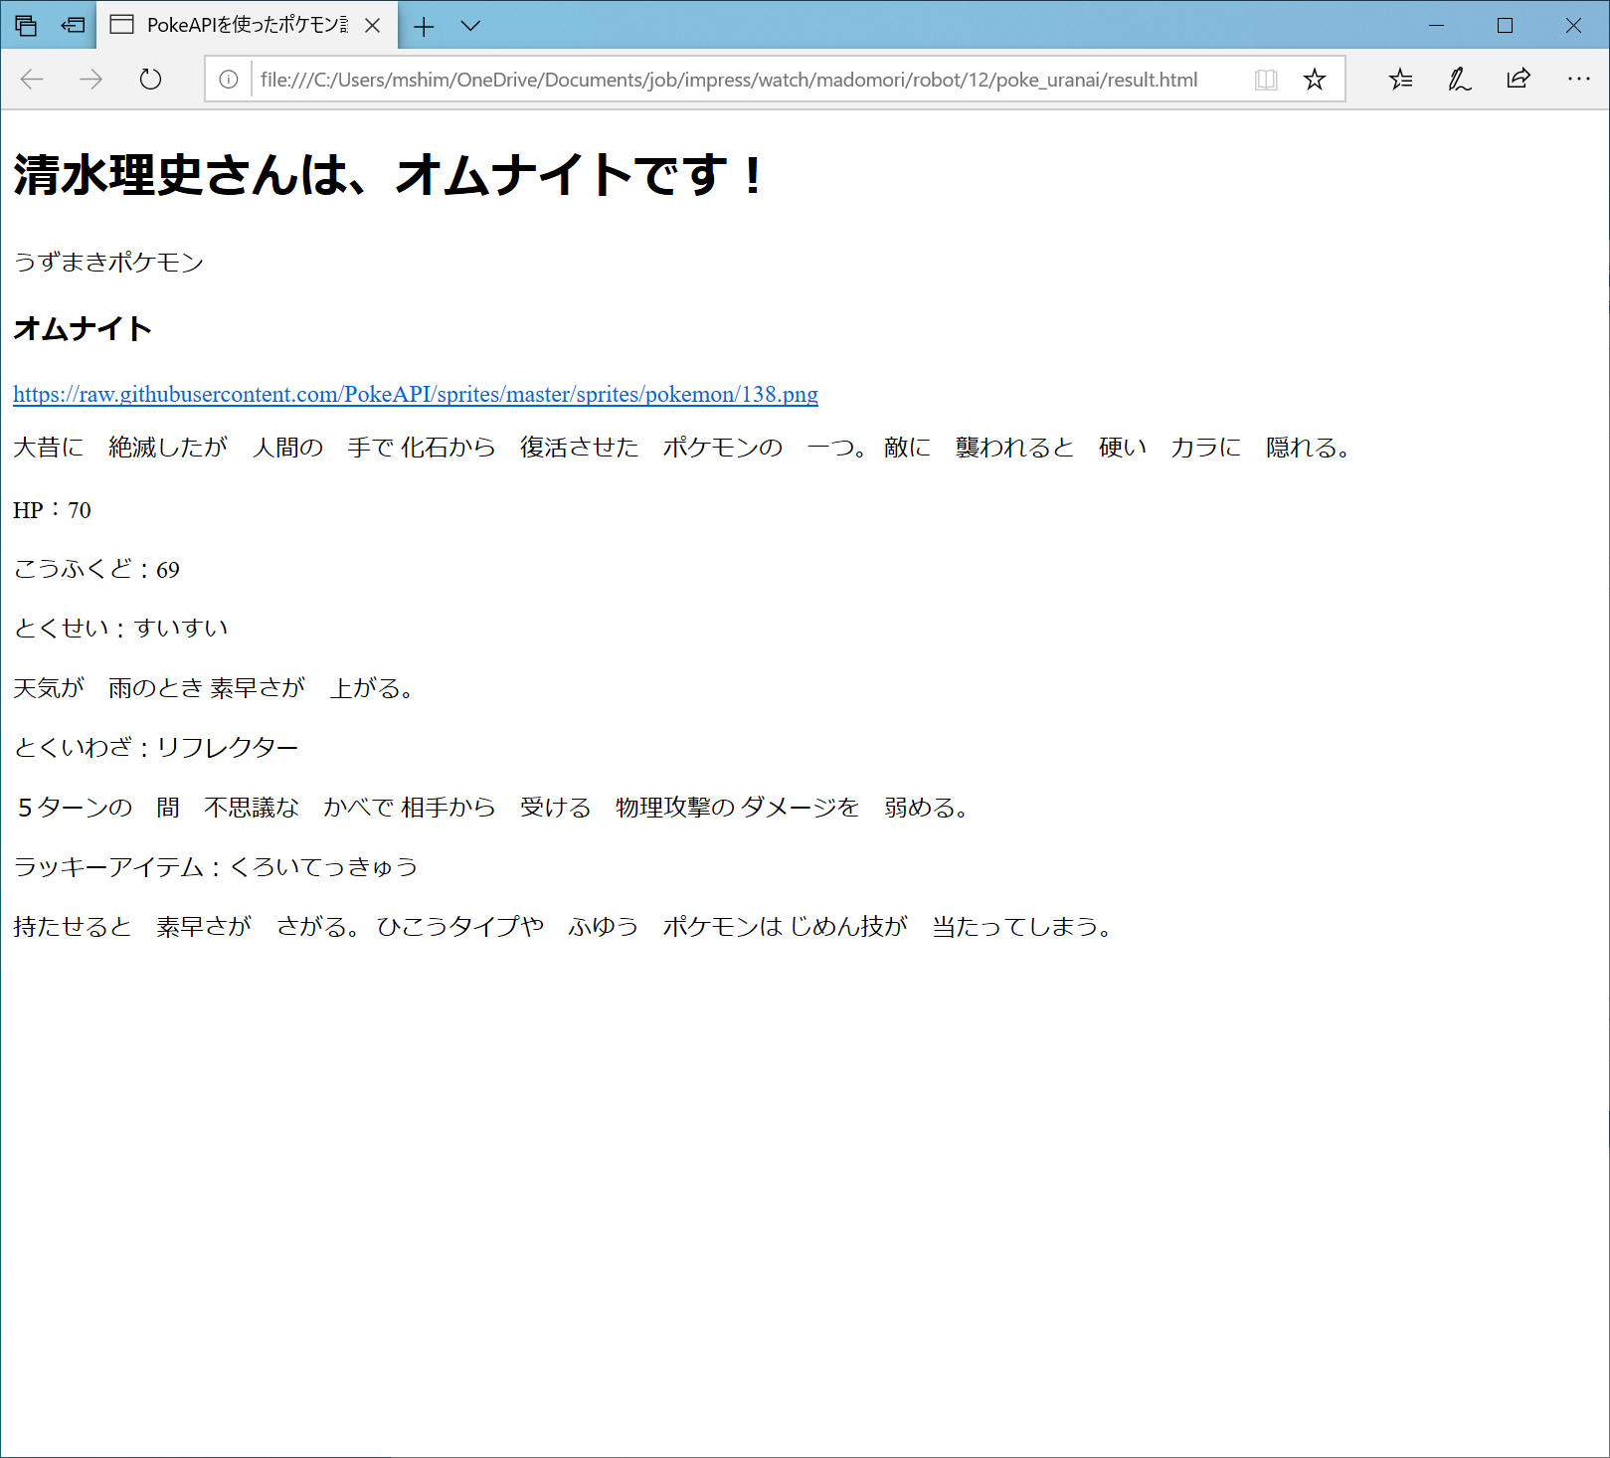Click the text ラッキーアイテム：くろいてっきゅう
The height and width of the screenshot is (1458, 1610).
tap(216, 867)
